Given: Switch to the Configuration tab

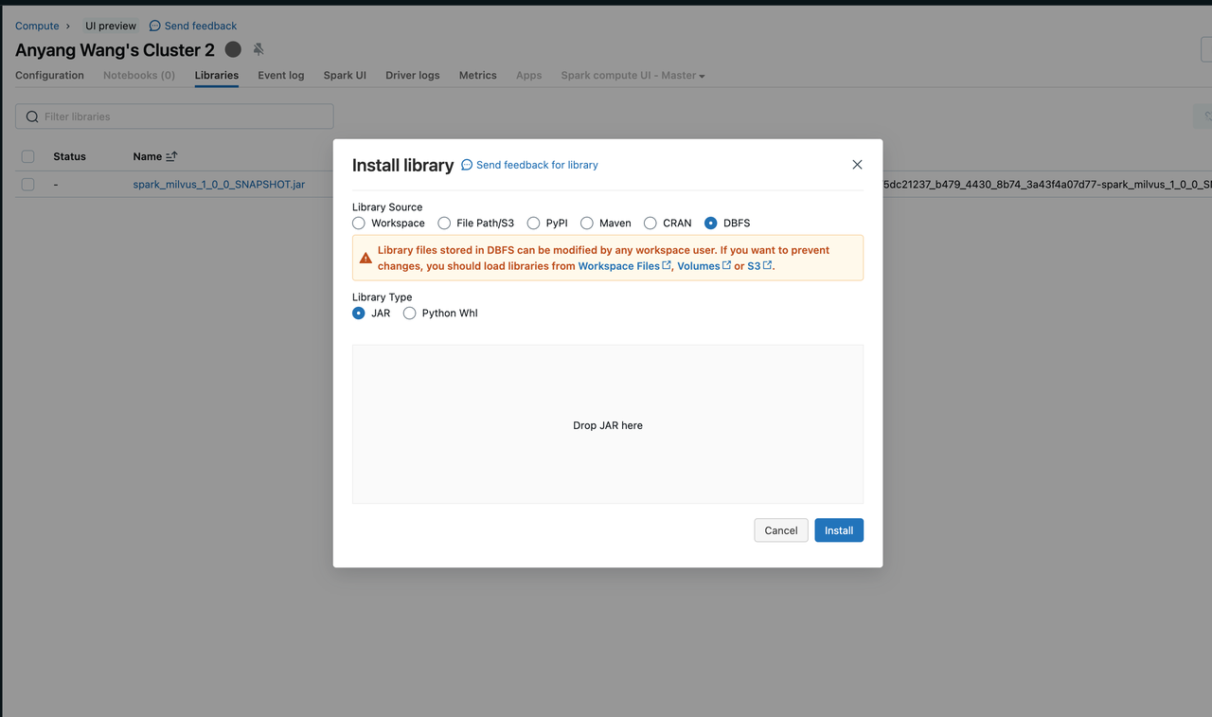Looking at the screenshot, I should click(x=48, y=75).
